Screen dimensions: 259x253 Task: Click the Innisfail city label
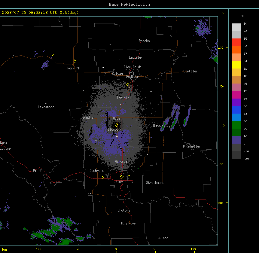(125, 98)
